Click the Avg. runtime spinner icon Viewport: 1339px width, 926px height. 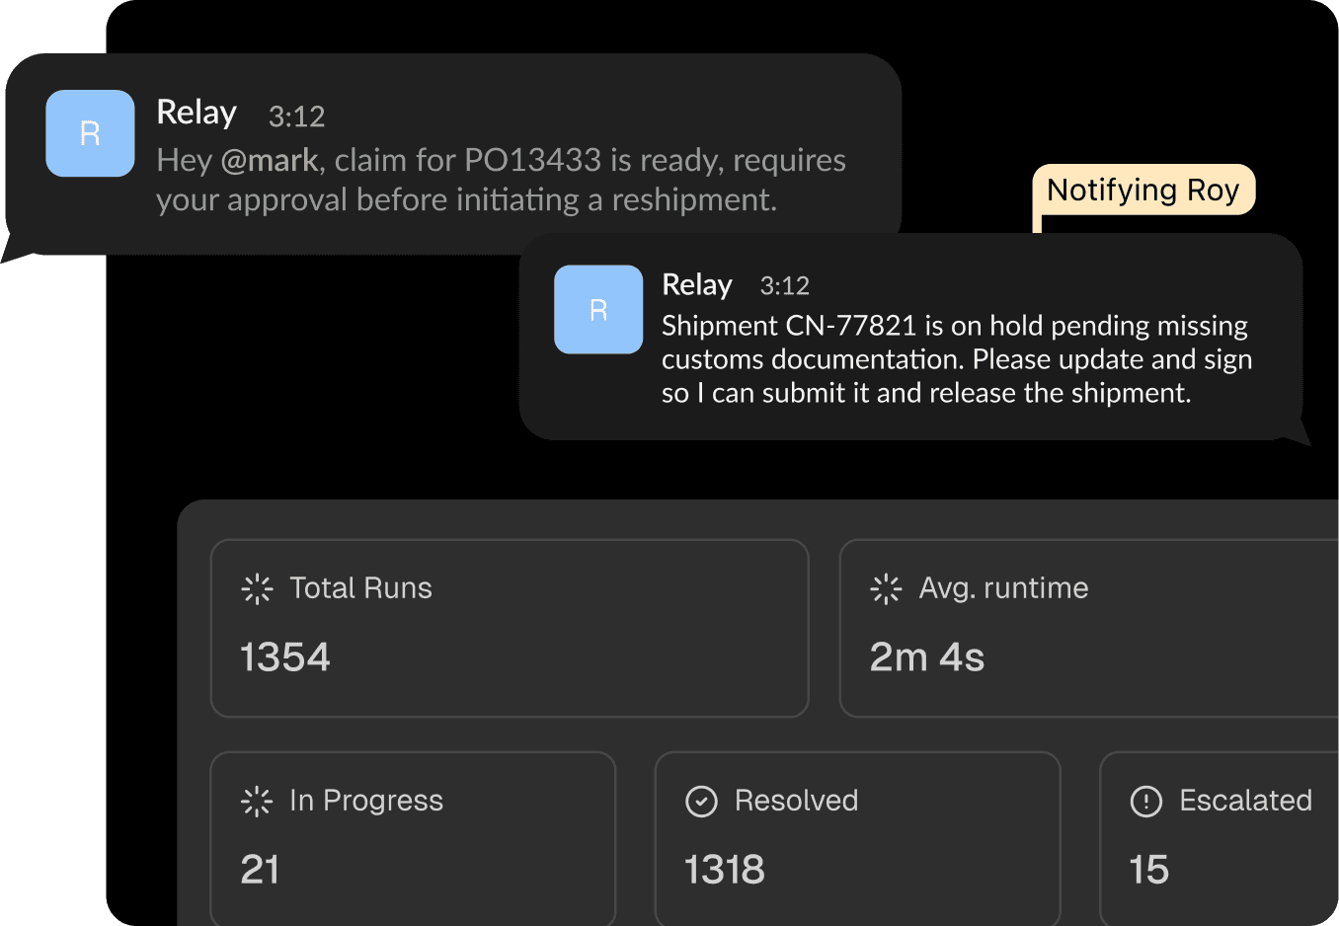[886, 588]
